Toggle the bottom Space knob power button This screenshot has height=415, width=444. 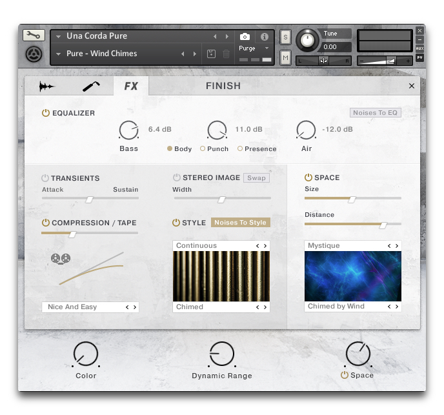pyautogui.click(x=345, y=375)
